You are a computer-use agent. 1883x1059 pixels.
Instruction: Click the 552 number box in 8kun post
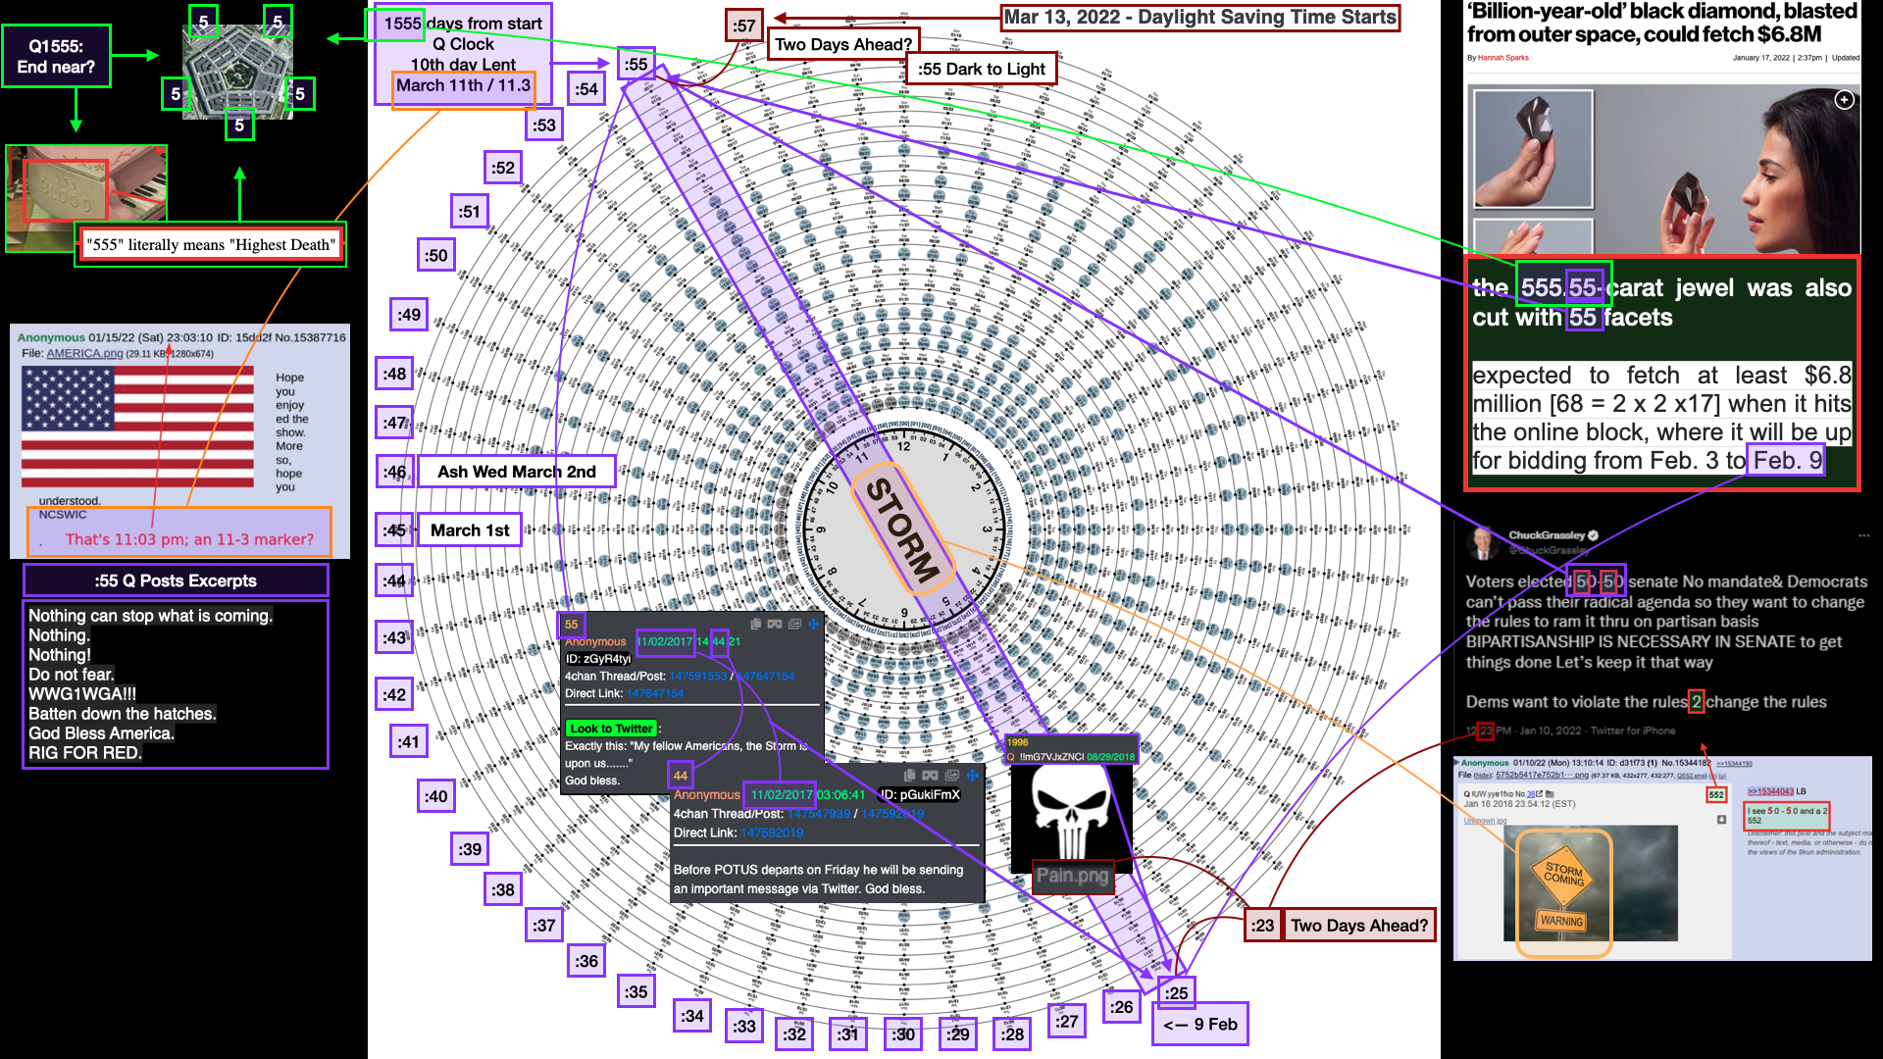coord(1716,795)
